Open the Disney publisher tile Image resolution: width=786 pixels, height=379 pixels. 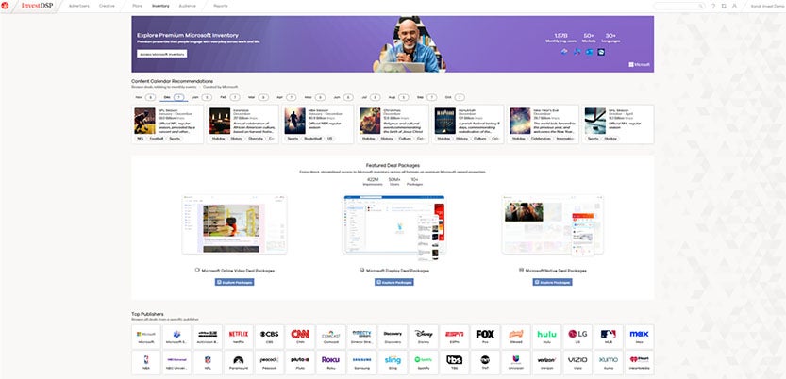tap(424, 337)
